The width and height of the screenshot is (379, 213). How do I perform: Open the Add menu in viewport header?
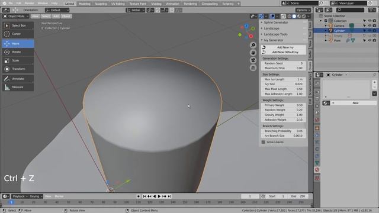(56, 17)
